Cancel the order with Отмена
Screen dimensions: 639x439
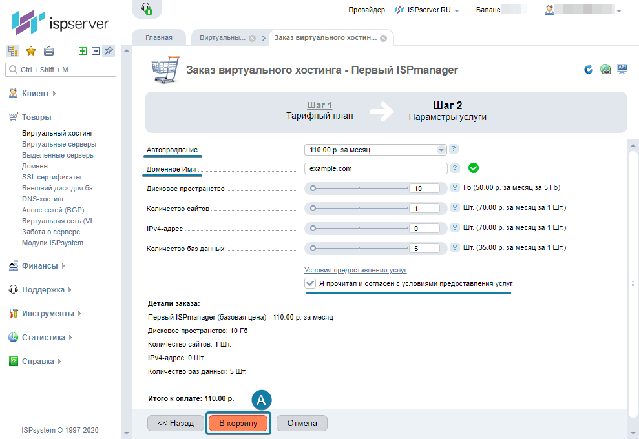tap(302, 423)
